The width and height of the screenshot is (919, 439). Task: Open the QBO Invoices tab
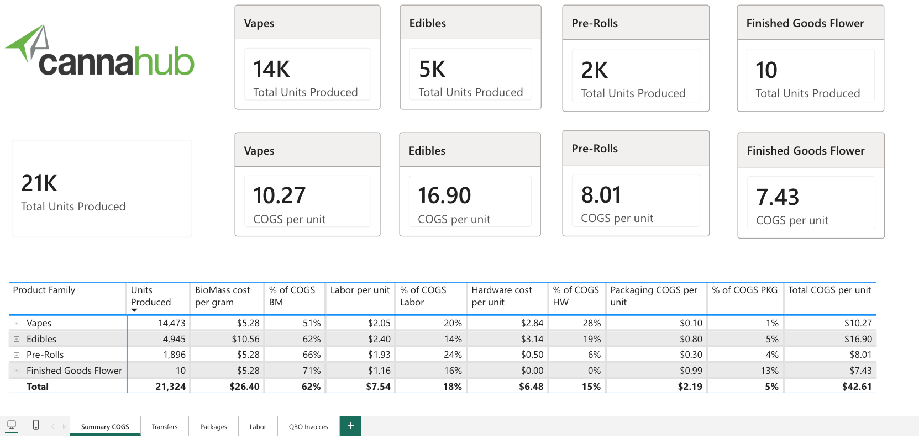click(x=308, y=426)
